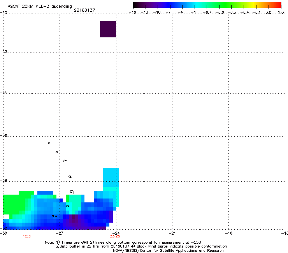
Task: Select the -18 longitude axis label
Action: tap(228, 233)
